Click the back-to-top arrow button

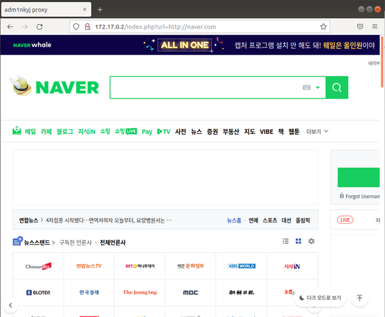pos(359,298)
